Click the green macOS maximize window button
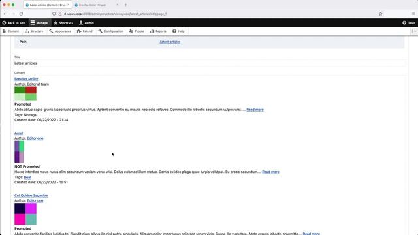 tap(13, 5)
